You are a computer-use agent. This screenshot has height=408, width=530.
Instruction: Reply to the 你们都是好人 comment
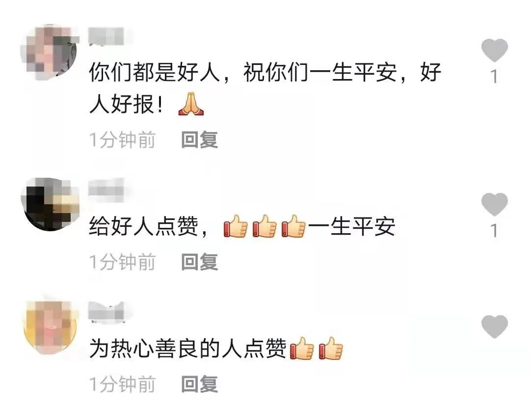tap(199, 140)
